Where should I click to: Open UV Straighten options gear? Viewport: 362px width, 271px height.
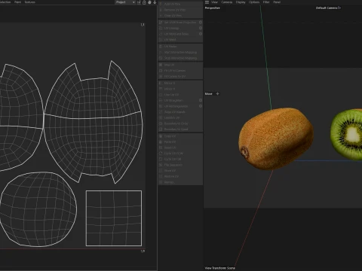click(x=201, y=100)
